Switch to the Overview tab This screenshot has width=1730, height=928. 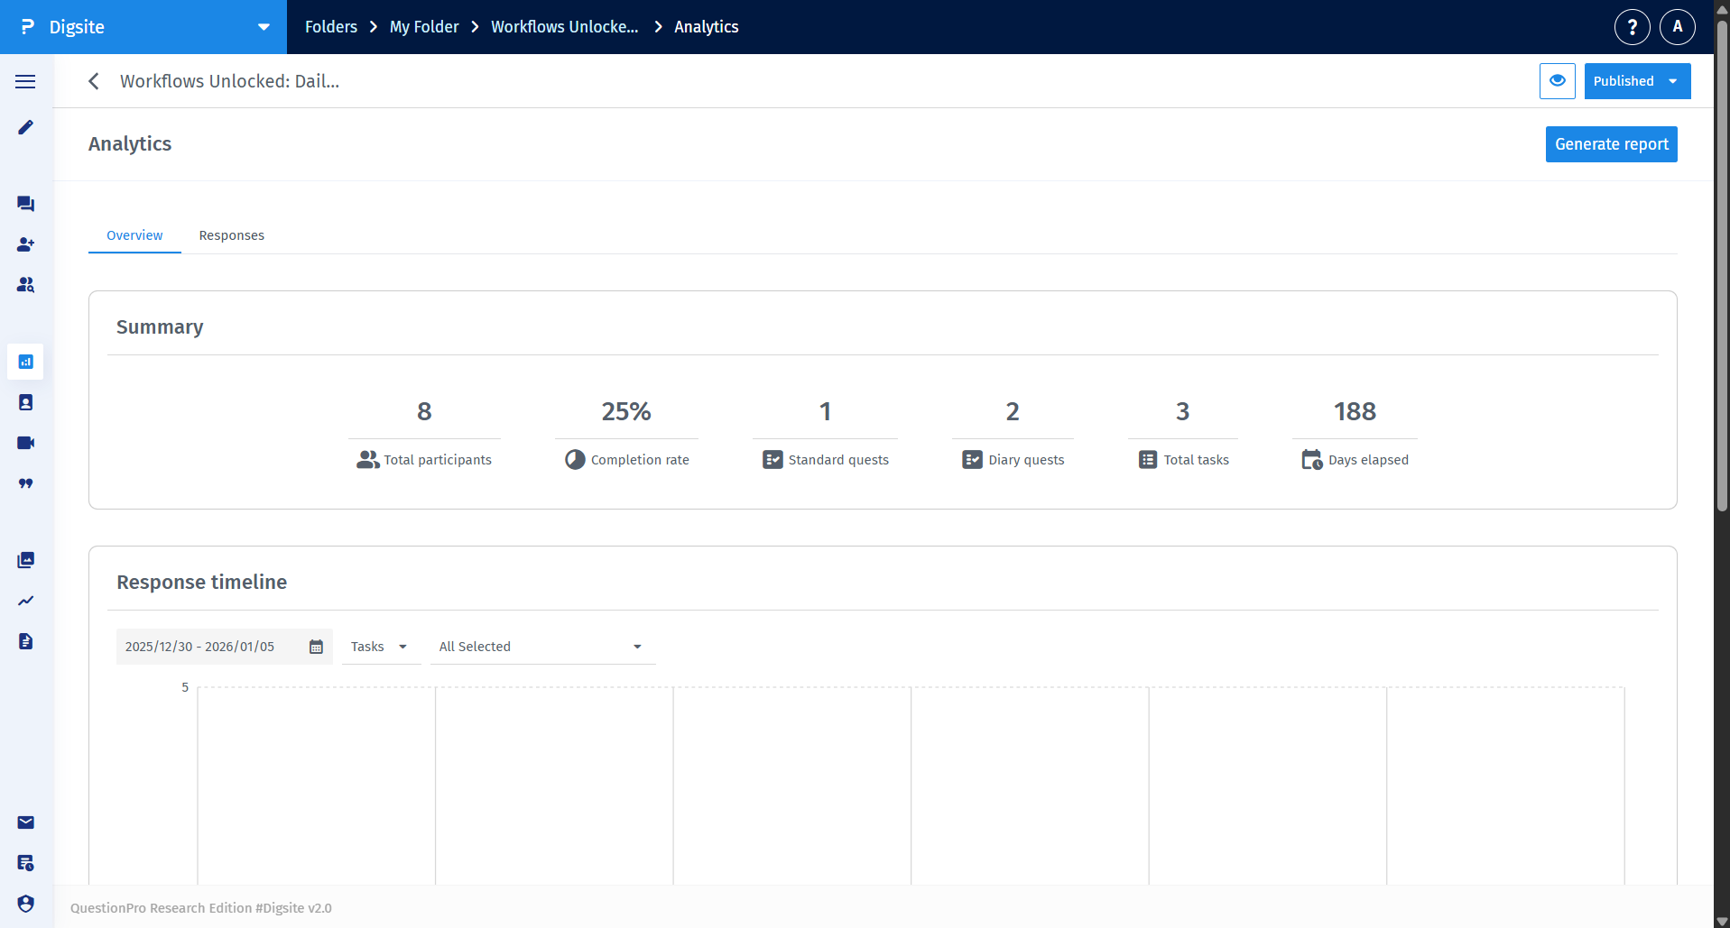click(x=134, y=235)
